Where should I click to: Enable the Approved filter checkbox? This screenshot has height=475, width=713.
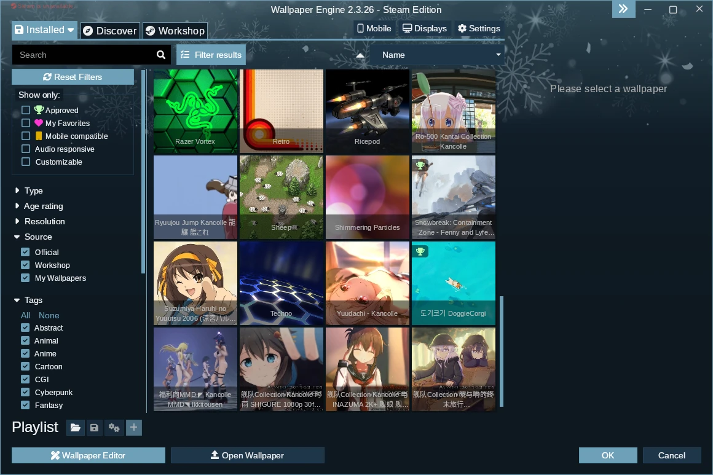click(26, 110)
